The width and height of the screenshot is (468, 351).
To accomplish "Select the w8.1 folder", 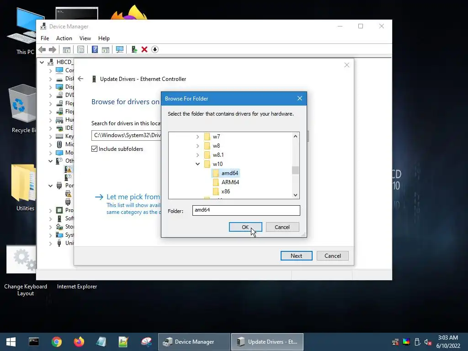I will [214, 155].
